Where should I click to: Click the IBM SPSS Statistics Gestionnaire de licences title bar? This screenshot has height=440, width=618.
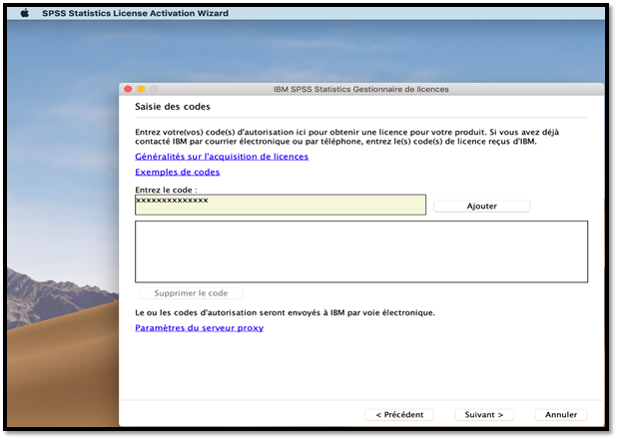(360, 89)
